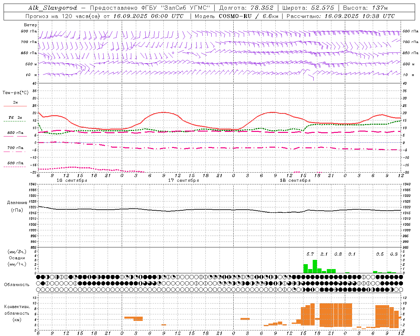Image resolution: width=420 pixels, height=336 pixels.
Task: Click the tallest green precipitation bar
Action: point(315,266)
